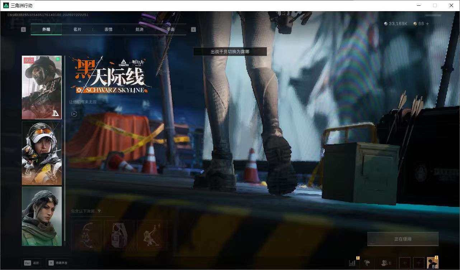The image size is (460, 270).
Task: Add a teammate with first plus slot
Action: (404, 263)
